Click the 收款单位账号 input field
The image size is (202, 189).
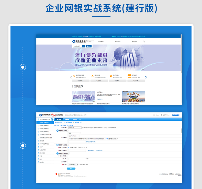(x=77, y=150)
